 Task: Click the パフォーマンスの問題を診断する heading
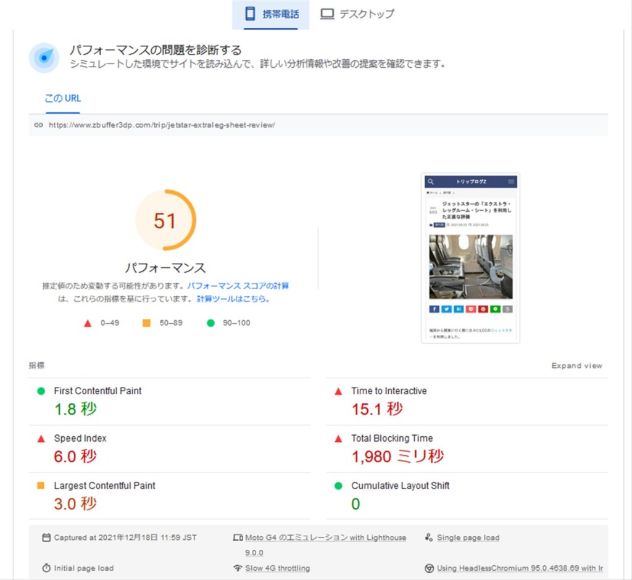click(156, 50)
